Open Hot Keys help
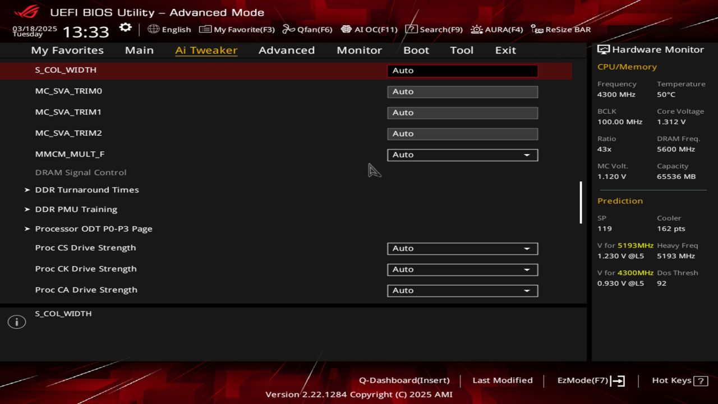718x404 pixels. click(671, 380)
